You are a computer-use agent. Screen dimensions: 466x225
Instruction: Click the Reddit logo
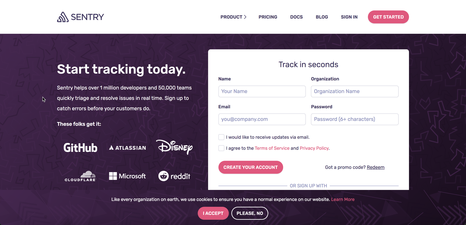point(174,176)
